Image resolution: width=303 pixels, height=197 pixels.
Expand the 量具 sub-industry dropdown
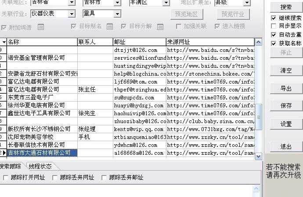117,14
